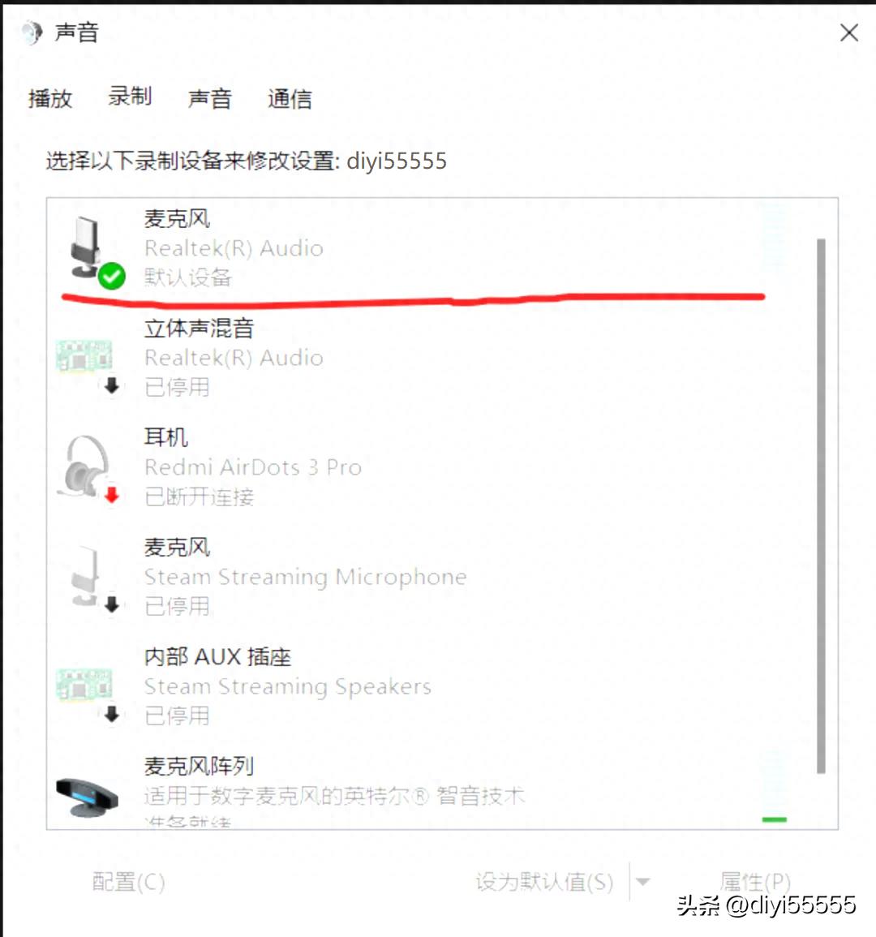Click the red disconnected arrow on headset
The width and height of the screenshot is (876, 937).
click(x=112, y=495)
